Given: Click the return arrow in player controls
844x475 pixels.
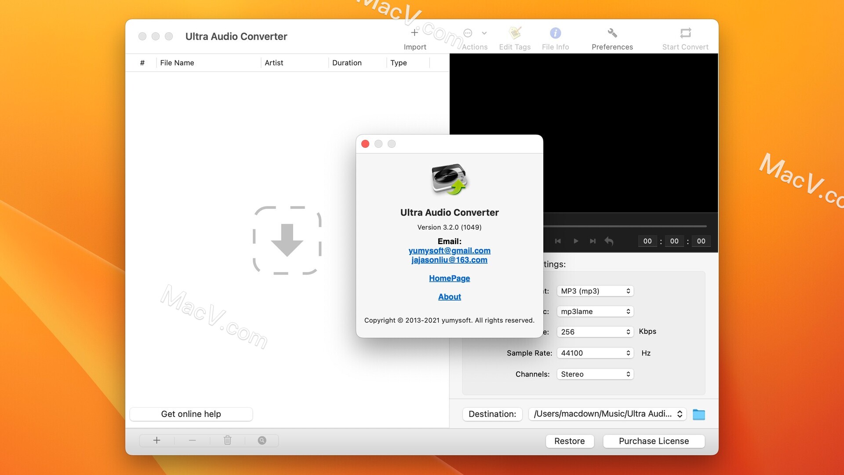Looking at the screenshot, I should (x=609, y=241).
